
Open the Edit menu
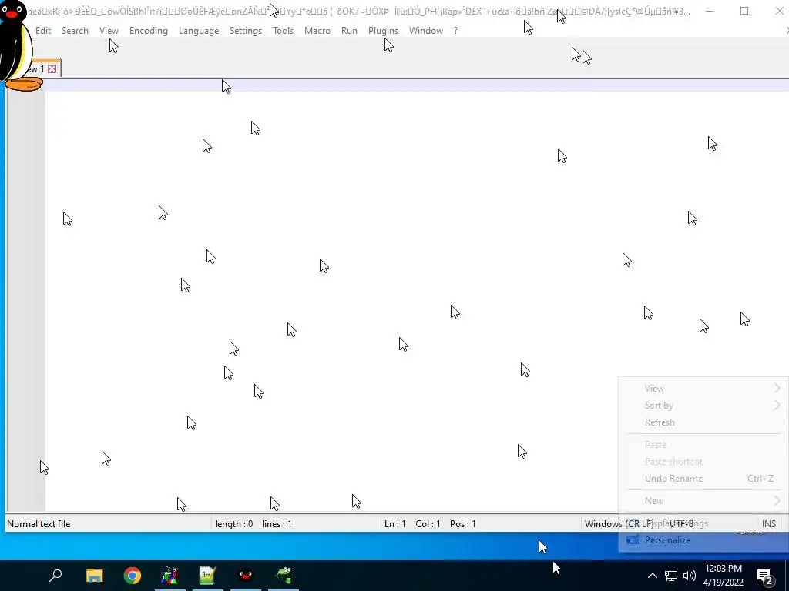coord(43,31)
